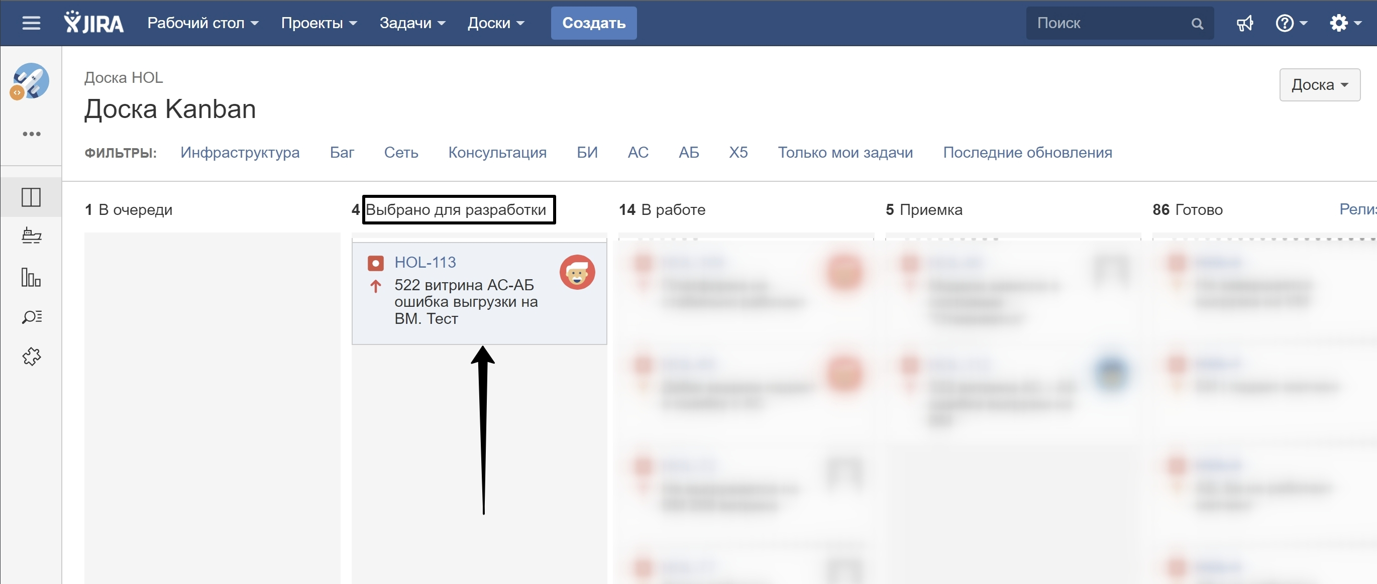Open the HOL-113 issue link
The image size is (1377, 584).
(x=425, y=262)
